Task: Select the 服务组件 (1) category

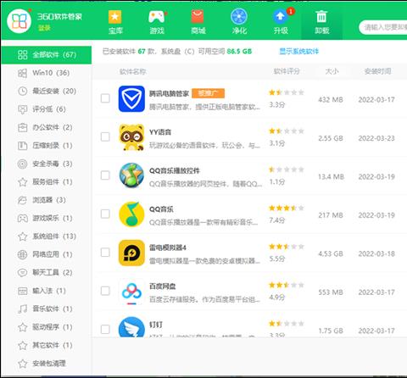Action: 47,181
